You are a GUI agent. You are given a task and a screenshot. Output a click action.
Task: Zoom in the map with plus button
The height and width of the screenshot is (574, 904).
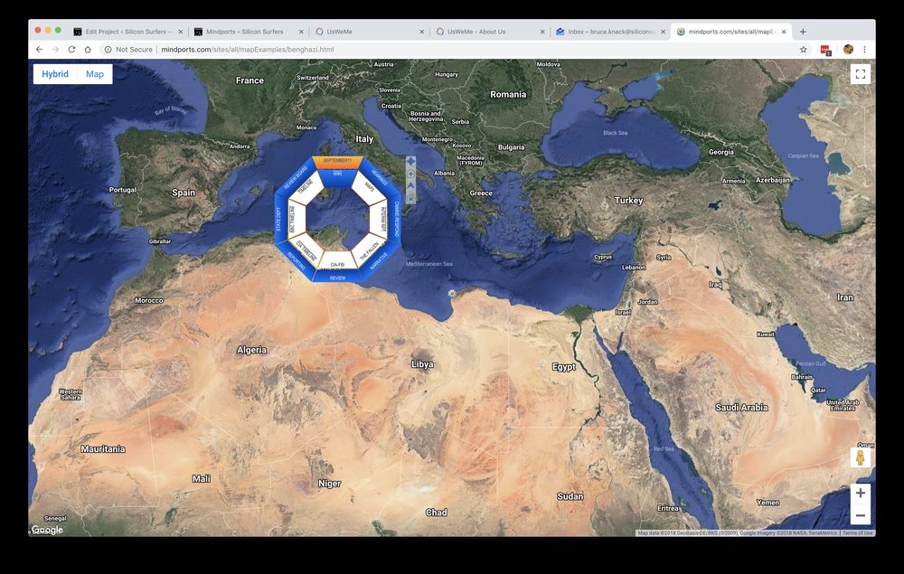[861, 493]
